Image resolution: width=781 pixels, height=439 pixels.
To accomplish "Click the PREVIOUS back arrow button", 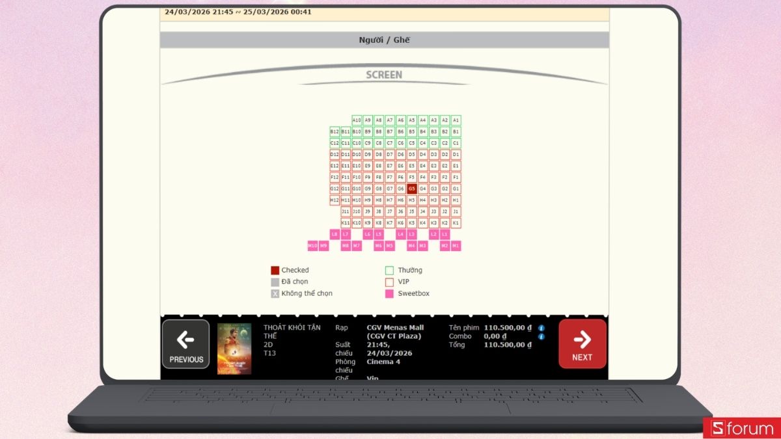I will pos(186,344).
